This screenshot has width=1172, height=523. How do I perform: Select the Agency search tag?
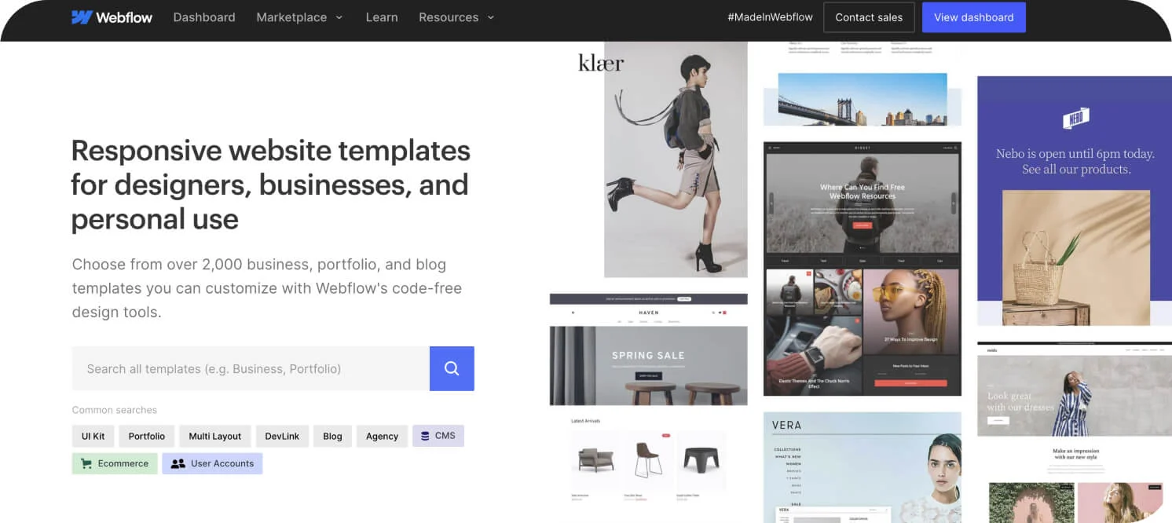click(x=382, y=436)
